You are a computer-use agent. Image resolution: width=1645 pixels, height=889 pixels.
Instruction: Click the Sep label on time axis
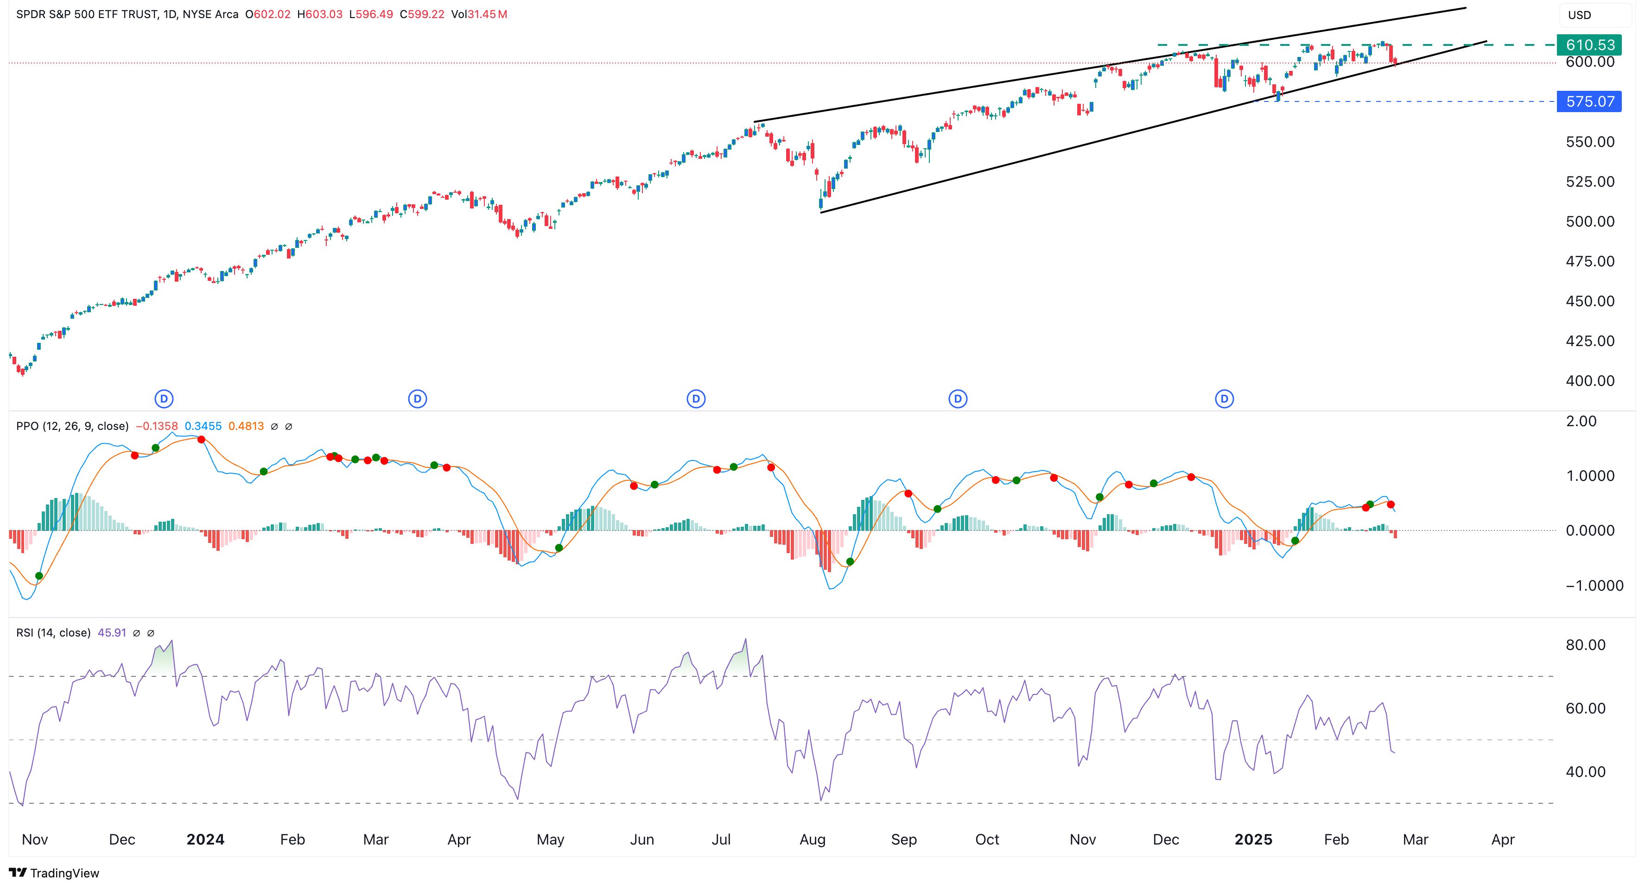tap(903, 840)
